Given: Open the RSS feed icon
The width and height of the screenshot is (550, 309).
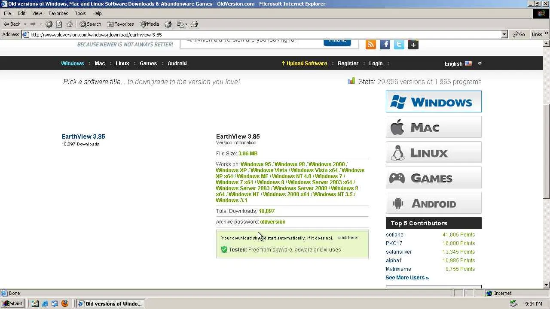Looking at the screenshot, I should coord(371,44).
